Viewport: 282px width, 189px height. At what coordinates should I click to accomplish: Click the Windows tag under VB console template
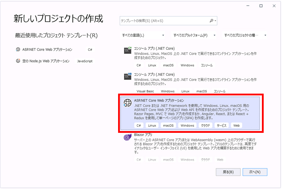[x=168, y=91]
